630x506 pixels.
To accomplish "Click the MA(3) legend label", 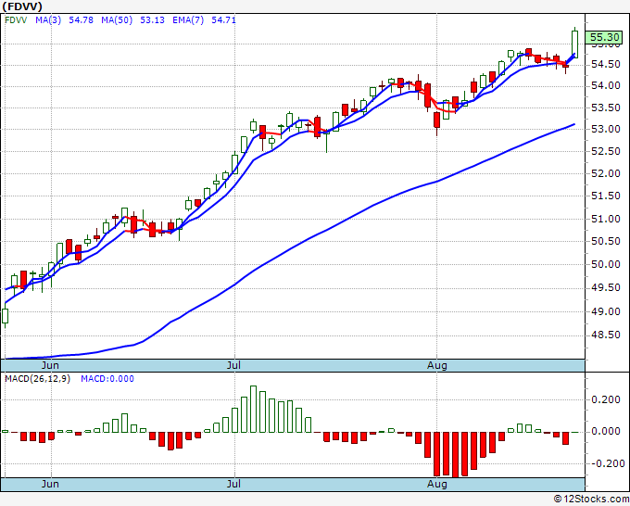I will [48, 20].
